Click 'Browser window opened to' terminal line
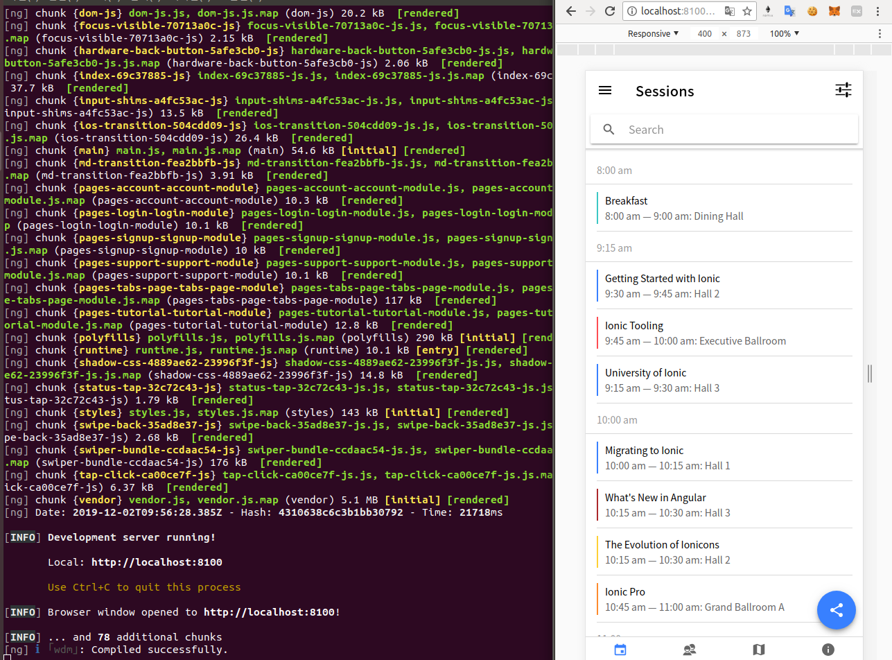Screen dimensions: 892x660 pyautogui.click(x=123, y=612)
